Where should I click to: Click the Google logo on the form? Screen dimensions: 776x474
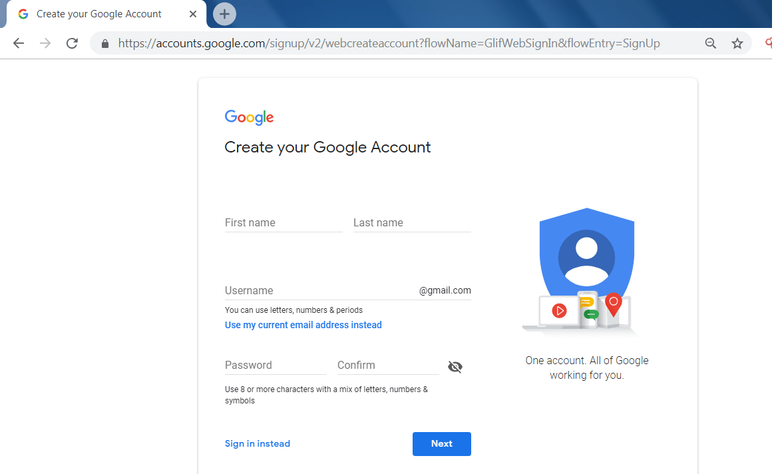coord(249,117)
